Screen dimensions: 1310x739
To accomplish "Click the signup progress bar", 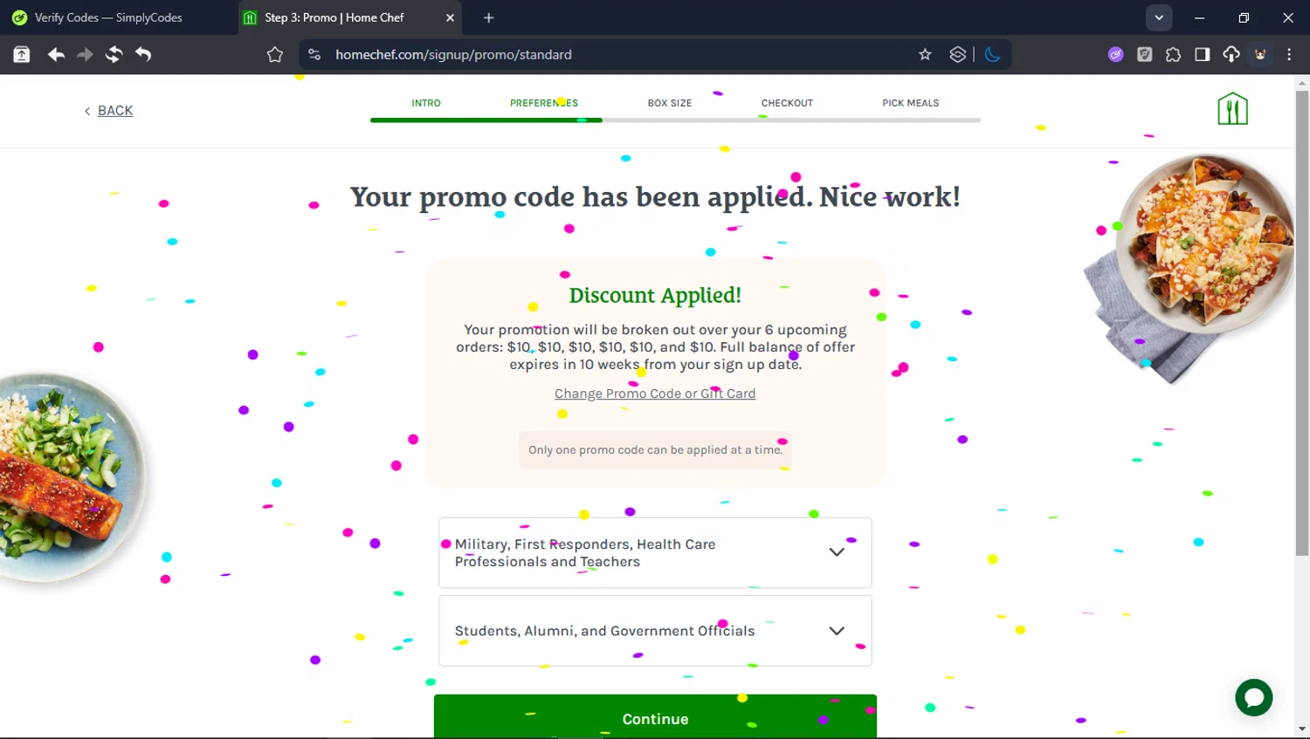I will (674, 120).
